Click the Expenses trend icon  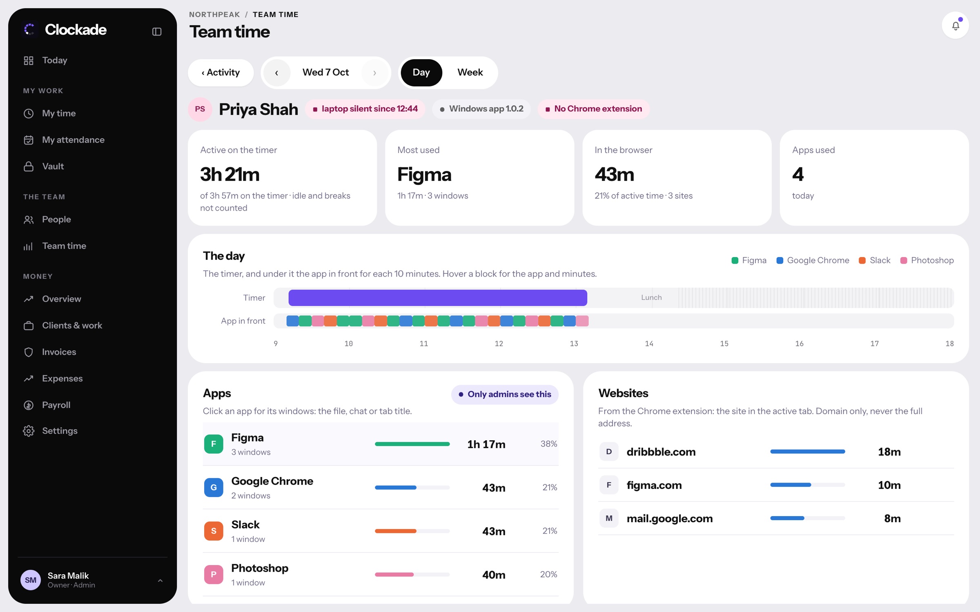[x=29, y=379]
